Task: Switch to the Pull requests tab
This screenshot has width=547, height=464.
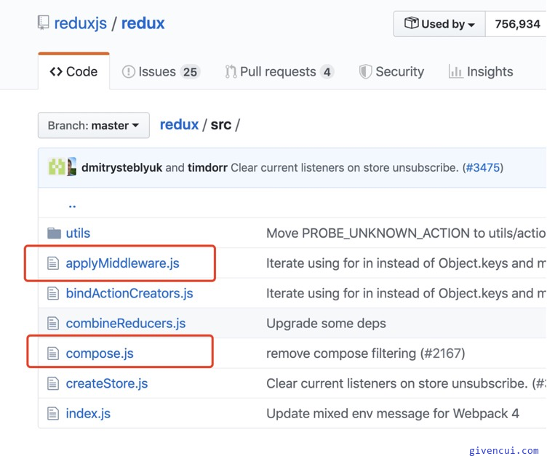Action: click(279, 71)
